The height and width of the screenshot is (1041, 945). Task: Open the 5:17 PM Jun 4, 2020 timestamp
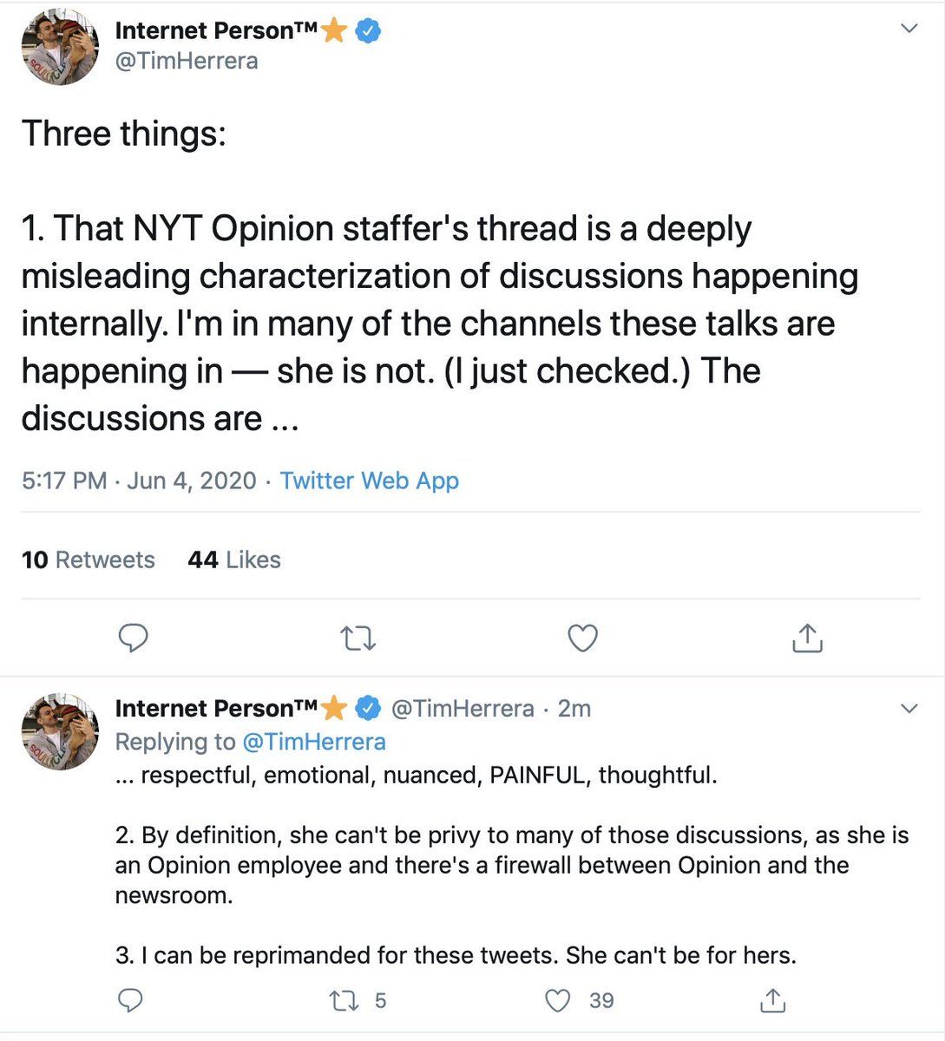[x=139, y=481]
